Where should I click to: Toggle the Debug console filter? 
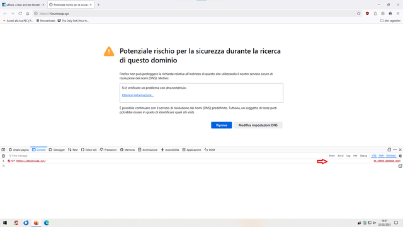pyautogui.click(x=363, y=156)
